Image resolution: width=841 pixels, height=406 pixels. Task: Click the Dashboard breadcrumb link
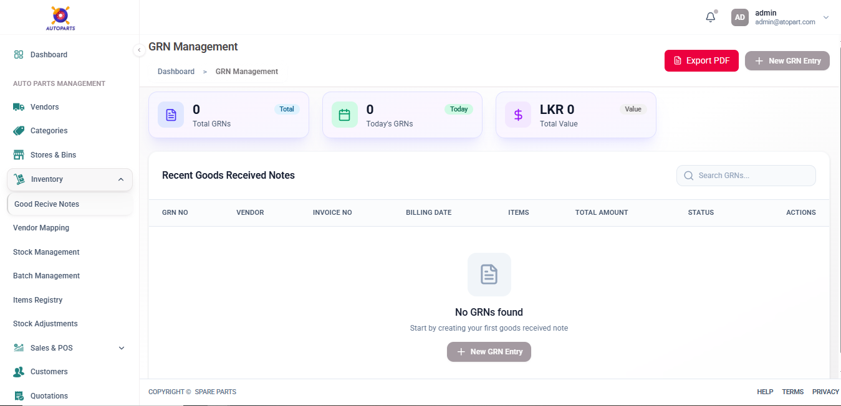[x=176, y=72]
